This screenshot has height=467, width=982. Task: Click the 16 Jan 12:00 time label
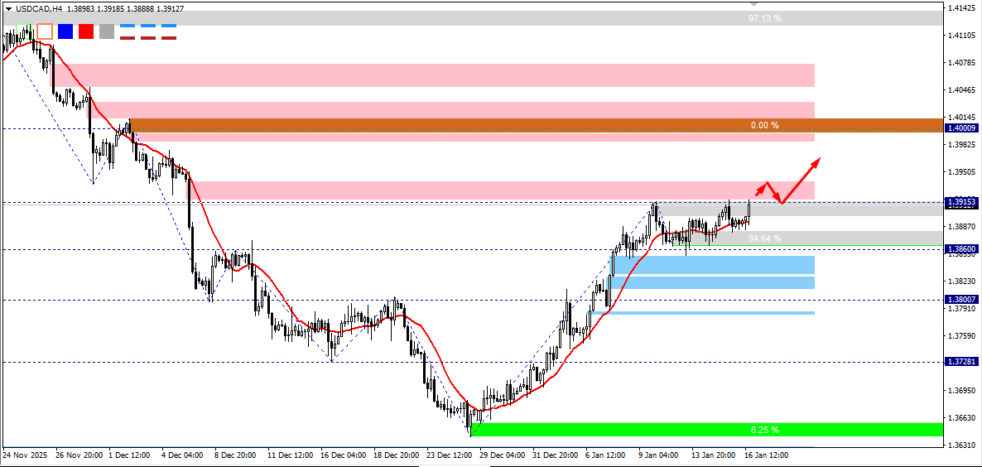click(x=768, y=455)
